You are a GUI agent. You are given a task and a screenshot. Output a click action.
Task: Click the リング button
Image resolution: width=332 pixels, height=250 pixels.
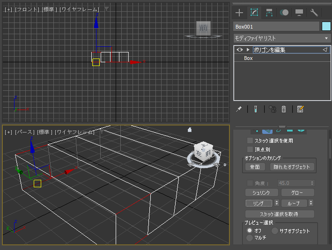(259, 203)
